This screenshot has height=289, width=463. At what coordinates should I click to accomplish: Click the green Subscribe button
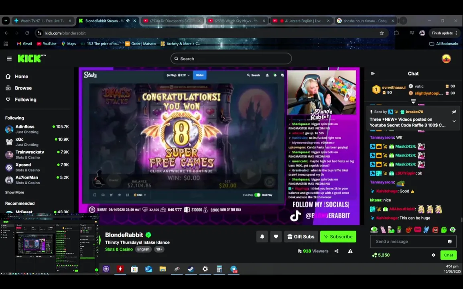(x=338, y=237)
